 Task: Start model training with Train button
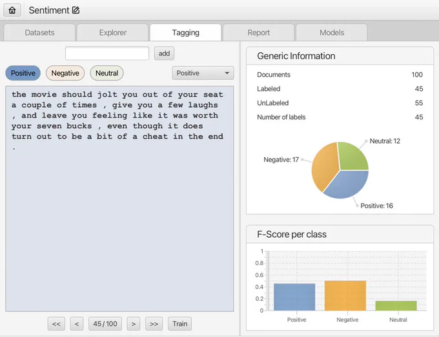click(179, 324)
